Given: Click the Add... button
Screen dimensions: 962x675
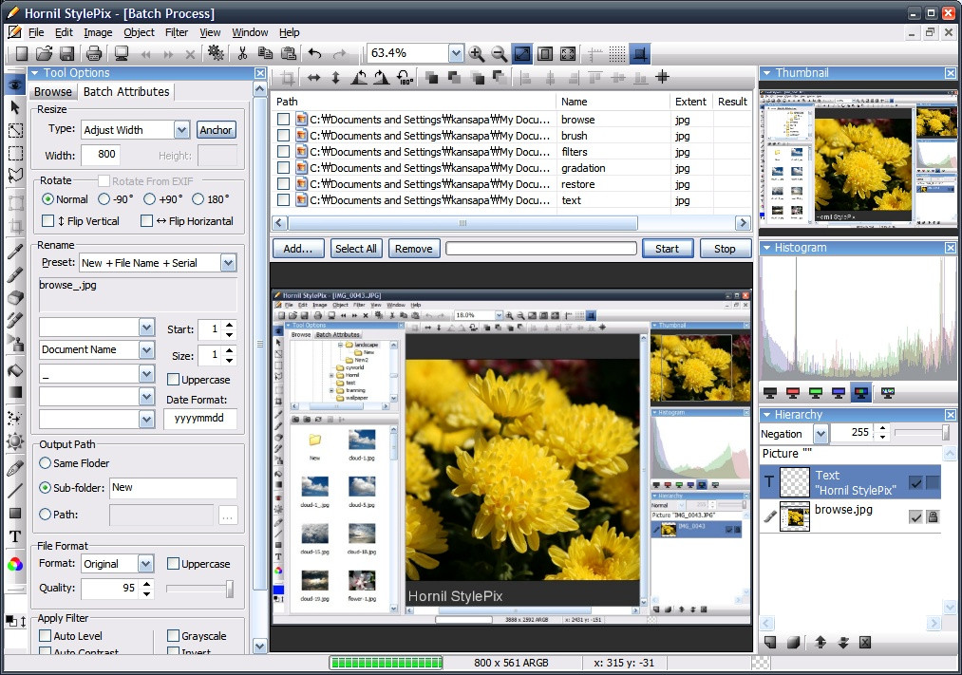Looking at the screenshot, I should click(298, 249).
